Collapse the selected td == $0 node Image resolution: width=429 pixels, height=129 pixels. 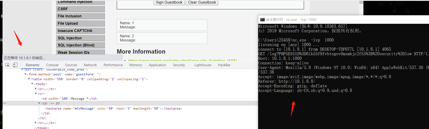pos(39,103)
